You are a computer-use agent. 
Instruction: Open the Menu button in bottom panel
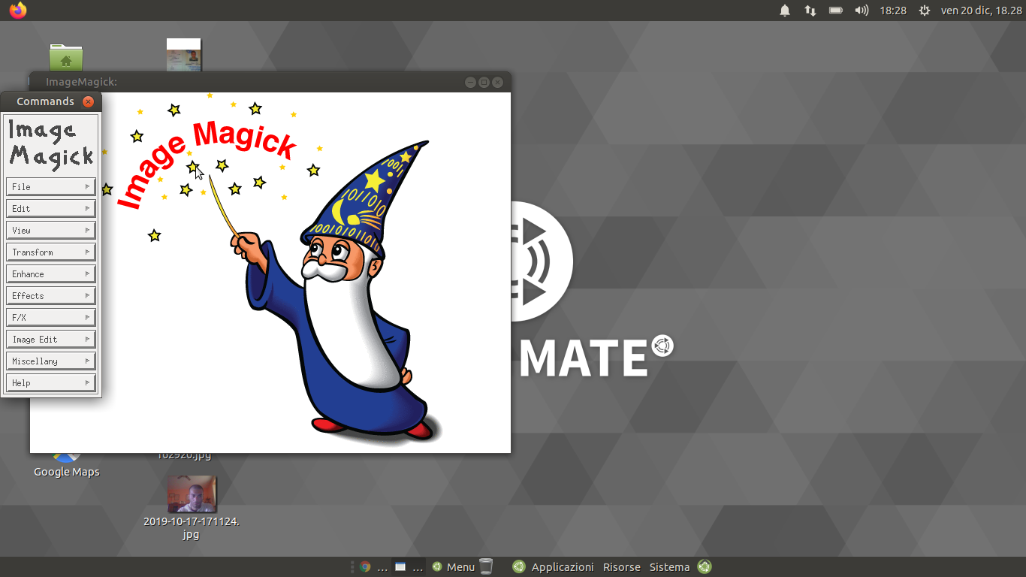(454, 567)
